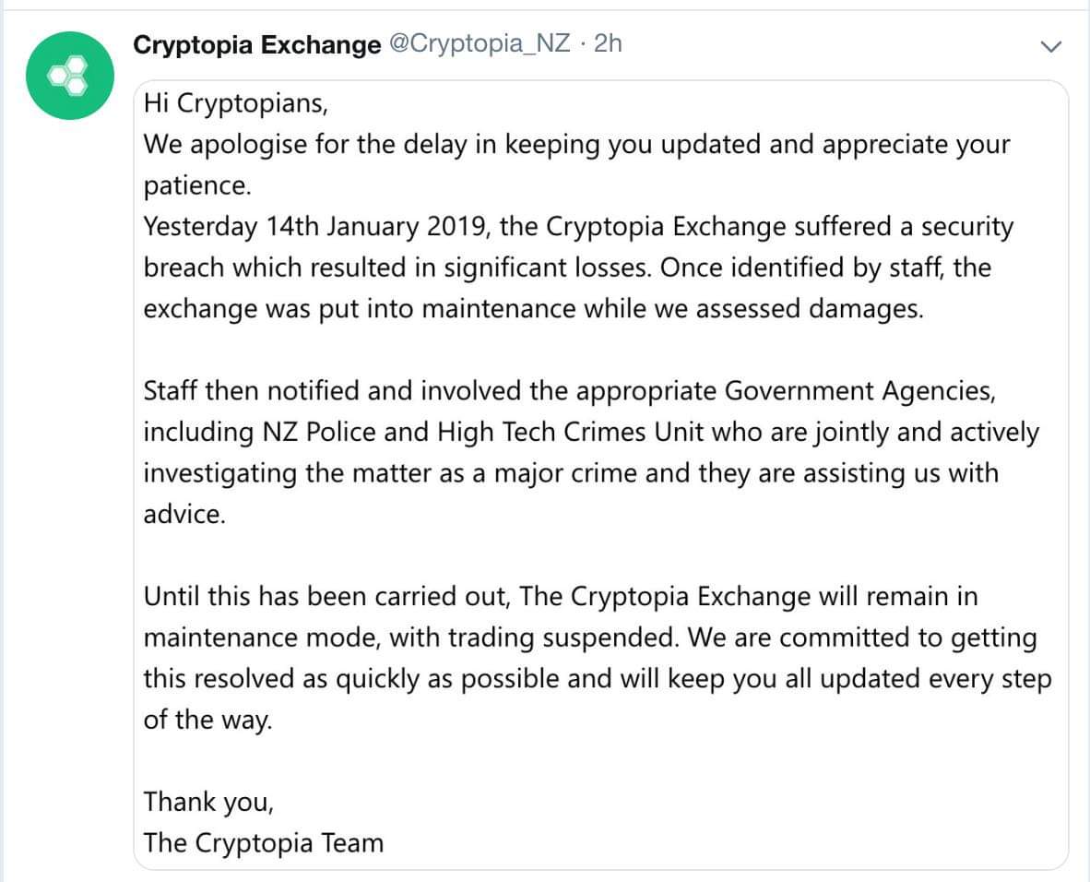
Task: Click 'The Cryptopia Team' signature
Action: click(x=263, y=842)
